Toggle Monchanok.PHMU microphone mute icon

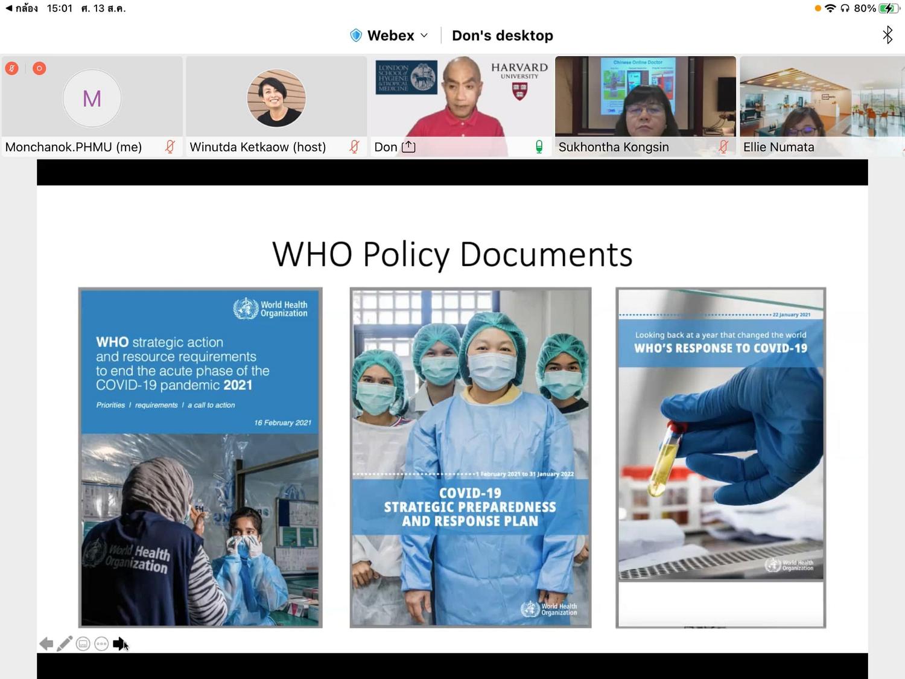(x=170, y=147)
